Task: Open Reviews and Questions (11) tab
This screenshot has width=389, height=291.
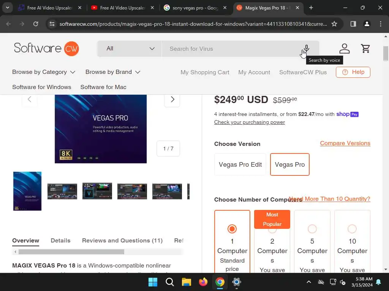Action: tap(122, 241)
